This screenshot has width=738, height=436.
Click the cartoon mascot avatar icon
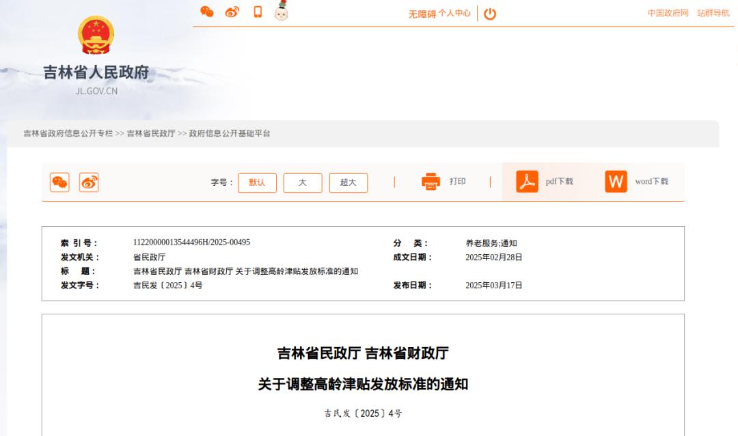[281, 11]
